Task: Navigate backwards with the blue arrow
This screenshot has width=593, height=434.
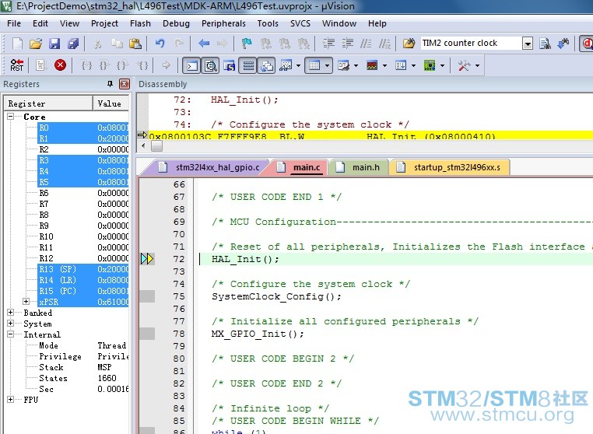Action: [x=204, y=44]
